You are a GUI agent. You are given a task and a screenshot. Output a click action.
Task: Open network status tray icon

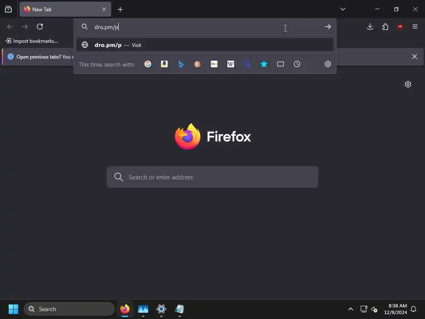click(364, 309)
